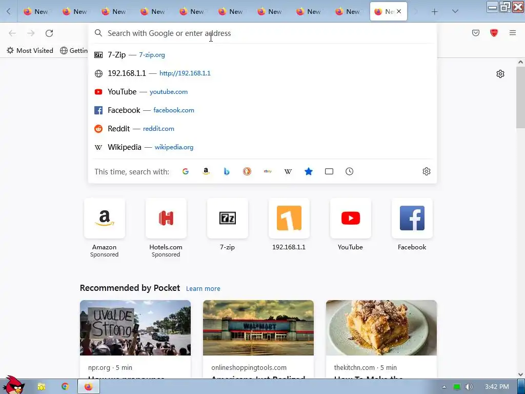Select the YouTube suggestion row

262,92
